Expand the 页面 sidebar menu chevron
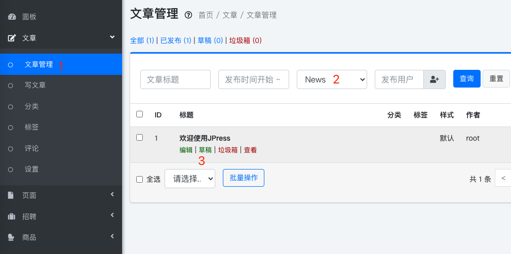The image size is (511, 254). tap(112, 195)
